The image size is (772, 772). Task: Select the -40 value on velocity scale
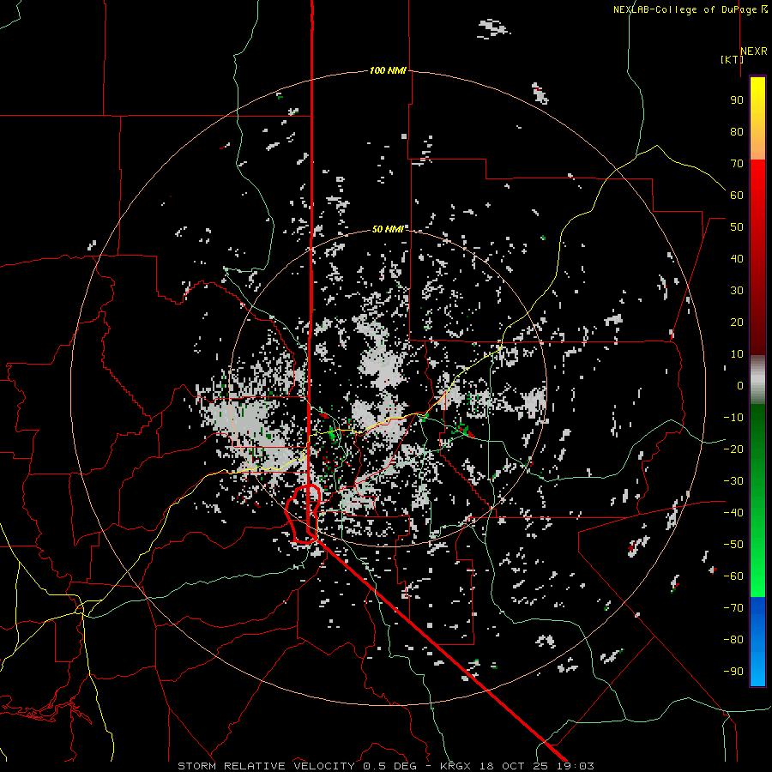733,513
